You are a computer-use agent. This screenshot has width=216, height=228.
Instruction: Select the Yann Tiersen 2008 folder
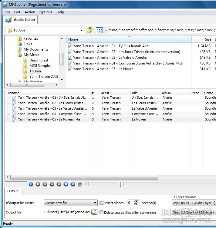point(44,77)
